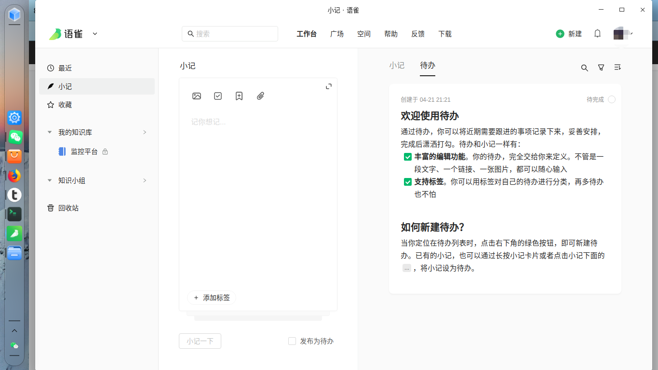Viewport: 658px width, 370px height.
Task: Insert a task checkbox via editor toolbar
Action: coord(218,96)
